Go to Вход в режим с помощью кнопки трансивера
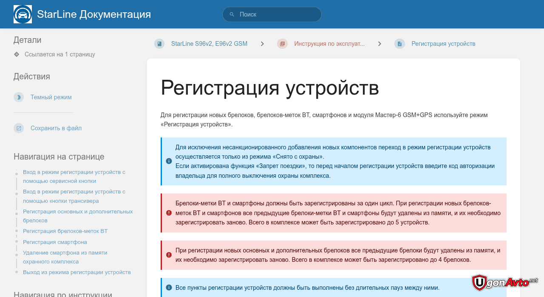The height and width of the screenshot is (297, 544). point(74,196)
